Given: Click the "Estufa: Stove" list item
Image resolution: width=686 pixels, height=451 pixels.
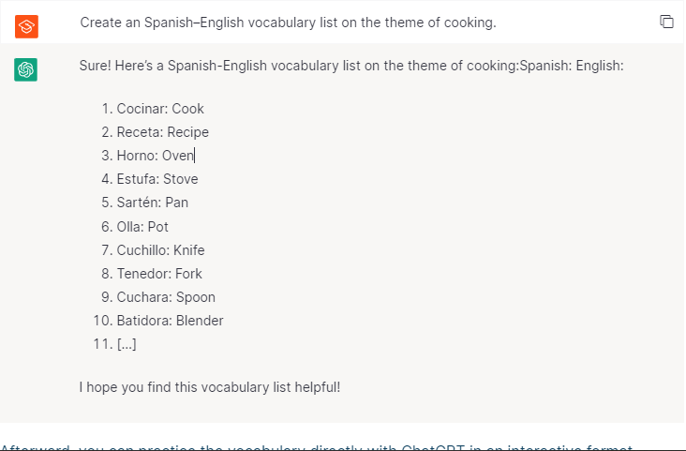Looking at the screenshot, I should (x=157, y=179).
